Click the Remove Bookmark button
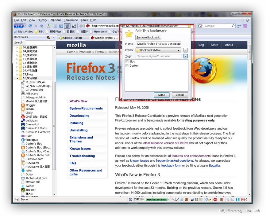 click(148, 37)
